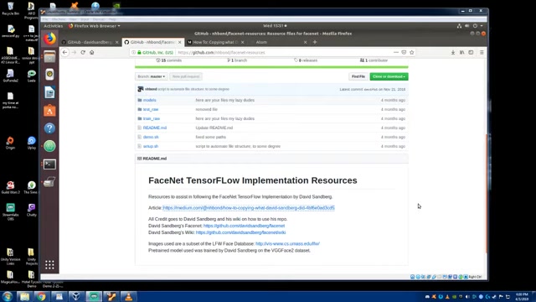Open a new Firefox tab

(315, 42)
